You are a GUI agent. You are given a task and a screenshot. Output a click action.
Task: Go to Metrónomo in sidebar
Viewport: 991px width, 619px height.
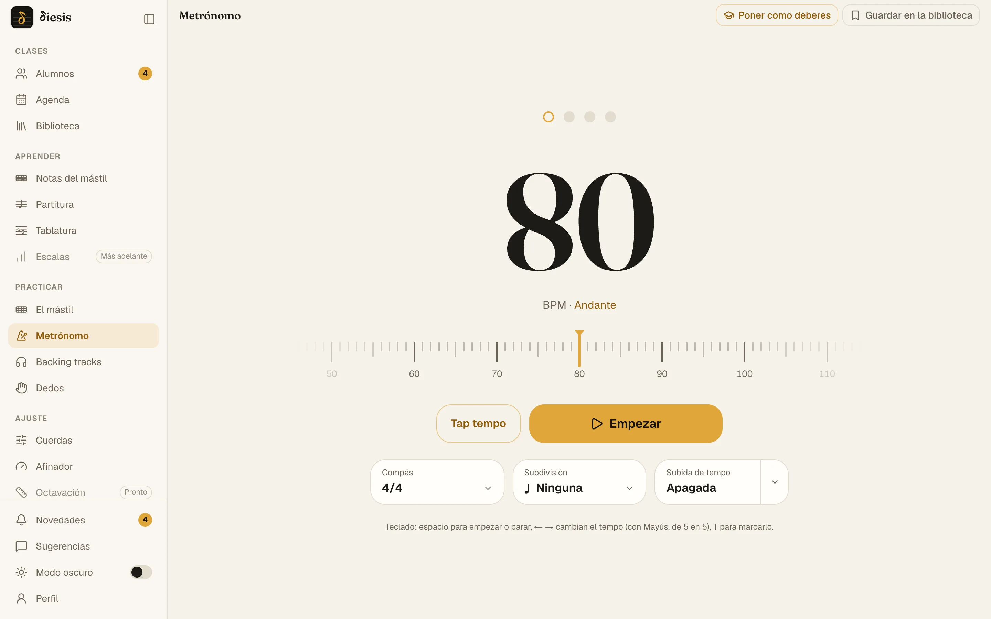84,336
